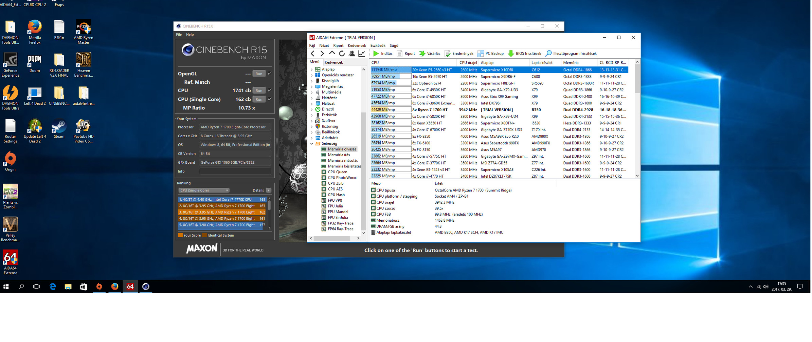Select Biztonság tree item
812x342 pixels.
[x=330, y=126]
